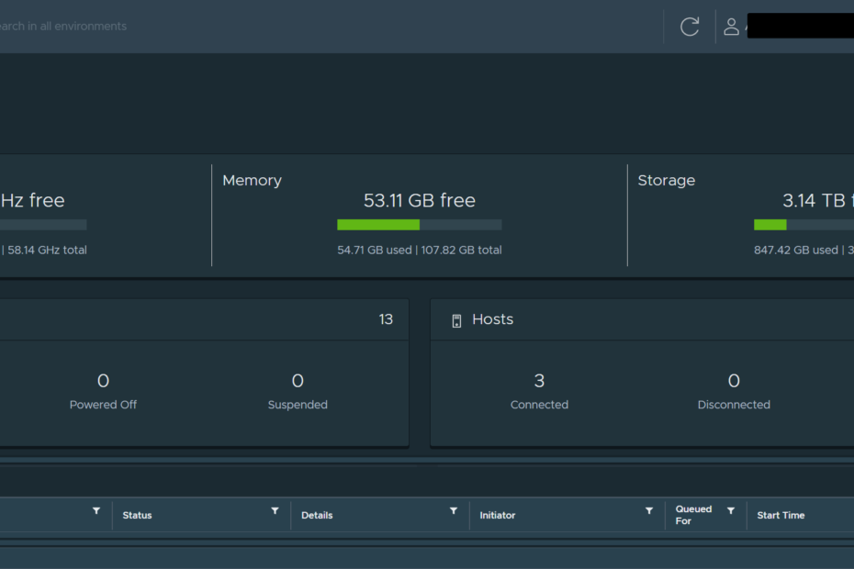Filter the Status column

point(275,511)
